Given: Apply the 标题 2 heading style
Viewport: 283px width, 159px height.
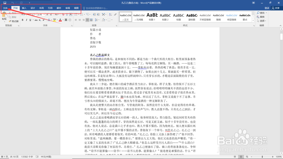Looking at the screenshot, I should click(x=165, y=17).
